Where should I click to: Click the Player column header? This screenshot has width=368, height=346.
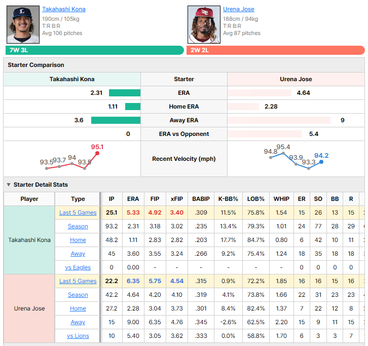click(29, 199)
